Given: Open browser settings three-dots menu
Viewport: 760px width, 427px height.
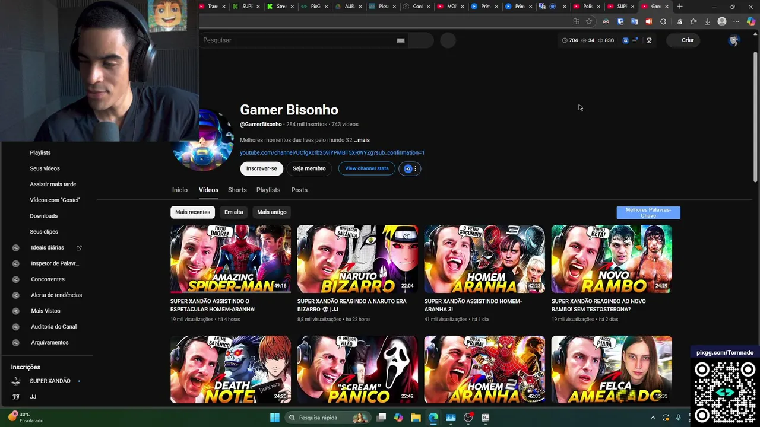Looking at the screenshot, I should click(x=736, y=21).
